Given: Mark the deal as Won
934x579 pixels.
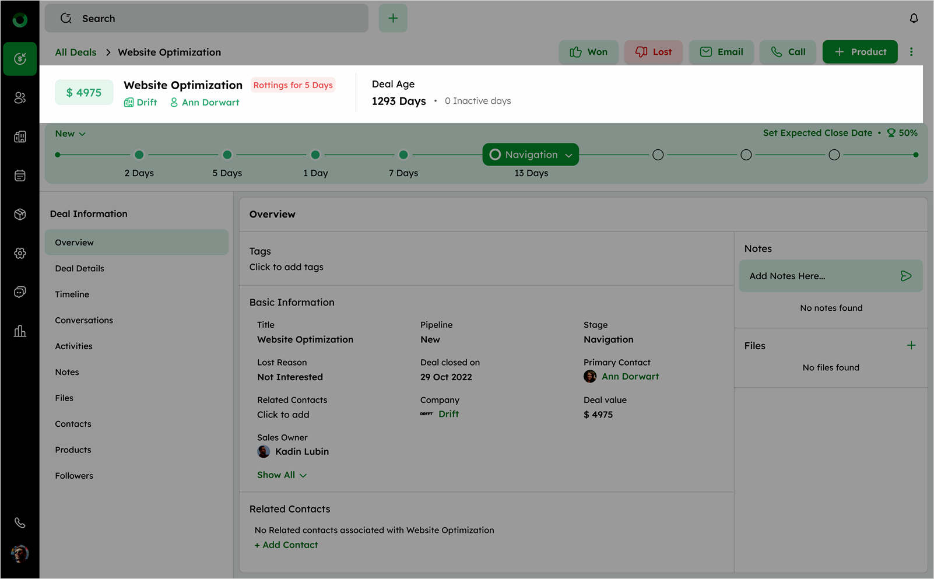Looking at the screenshot, I should click(x=588, y=52).
